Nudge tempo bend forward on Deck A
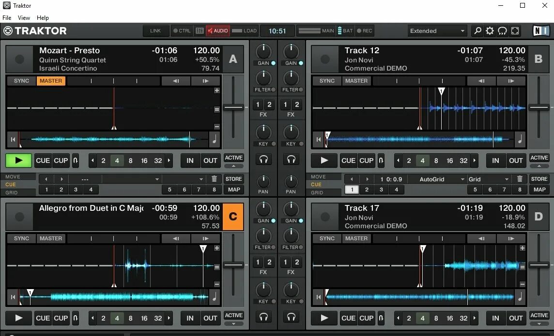Screen dimensions: 554x336 tap(205, 81)
